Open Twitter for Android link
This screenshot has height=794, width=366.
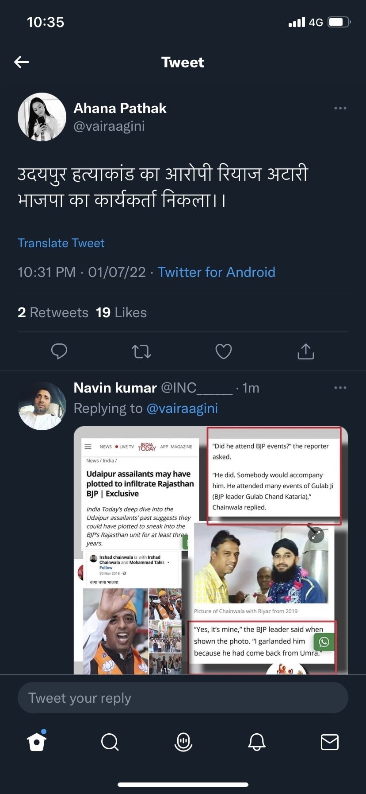(216, 272)
